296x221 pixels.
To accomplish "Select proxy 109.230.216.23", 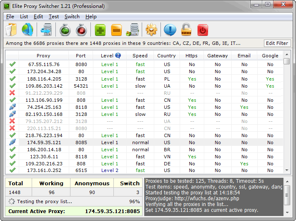I will pyautogui.click(x=44, y=164).
